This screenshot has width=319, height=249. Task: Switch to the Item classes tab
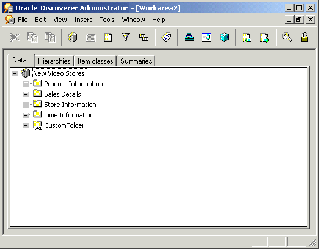point(95,61)
